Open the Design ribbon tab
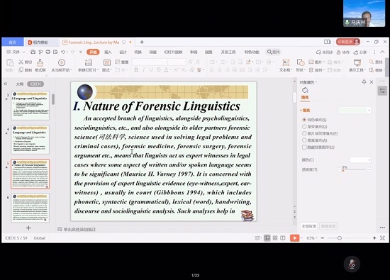The height and width of the screenshot is (280, 390). [x=123, y=52]
